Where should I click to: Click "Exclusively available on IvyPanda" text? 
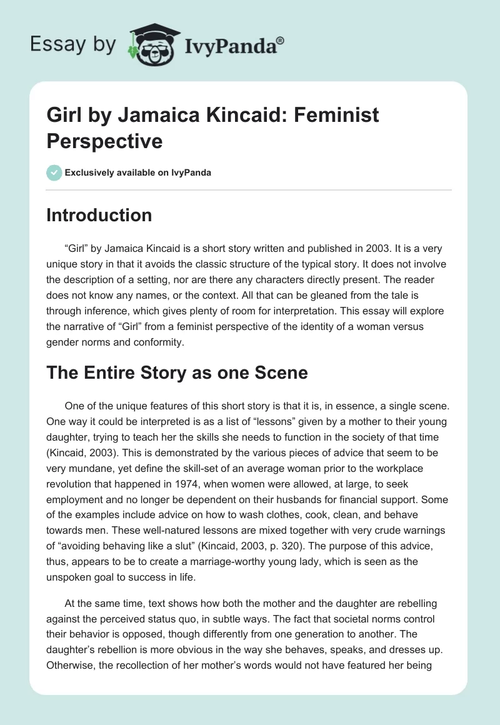tap(139, 173)
